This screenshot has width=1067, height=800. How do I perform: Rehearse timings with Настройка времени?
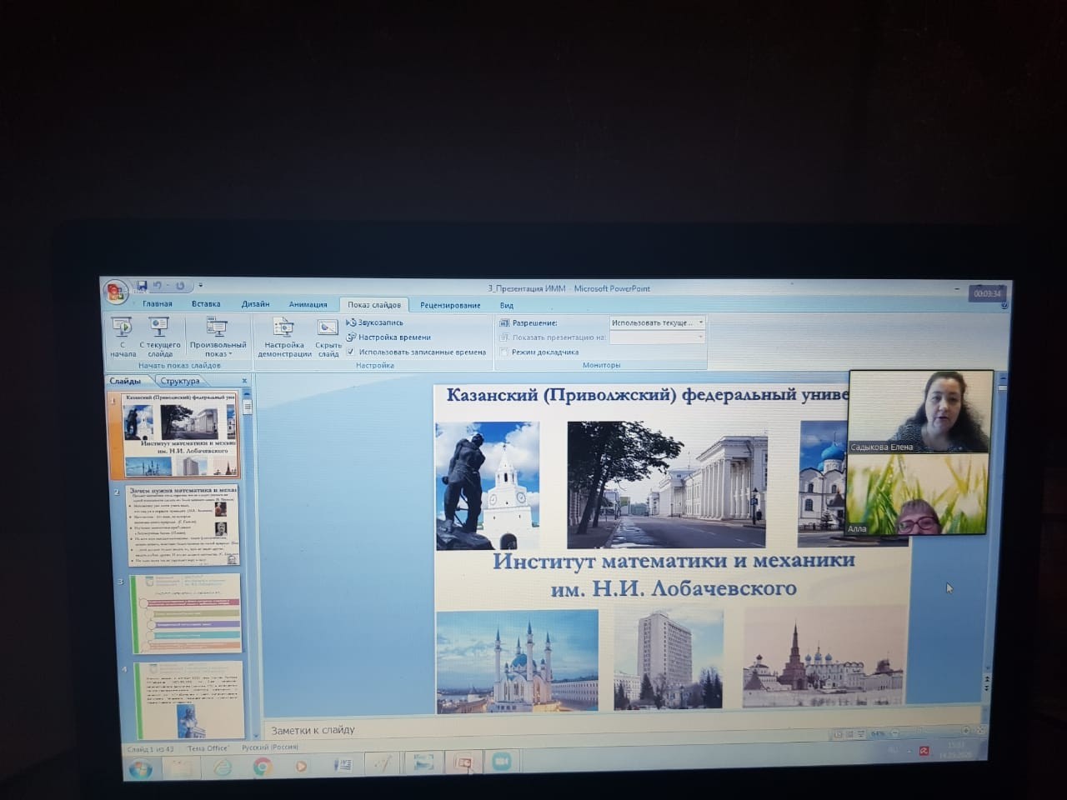pyautogui.click(x=388, y=337)
